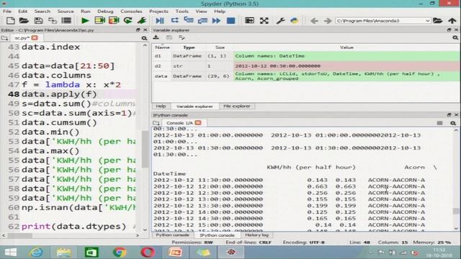Open the Search menu

click(42, 12)
